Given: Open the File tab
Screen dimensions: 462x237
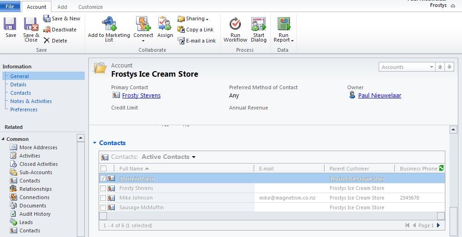Looking at the screenshot, I should (10, 7).
